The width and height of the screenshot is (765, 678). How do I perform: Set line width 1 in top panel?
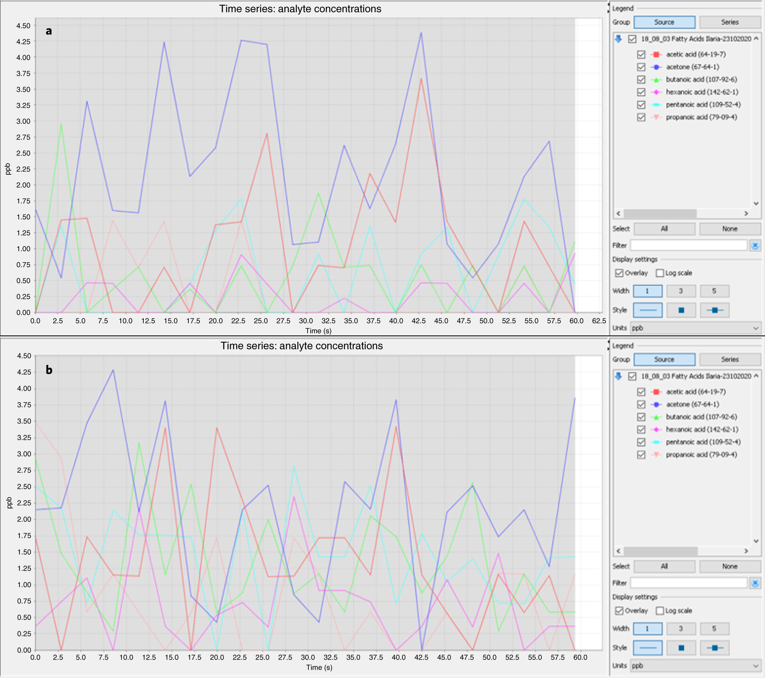pos(648,291)
